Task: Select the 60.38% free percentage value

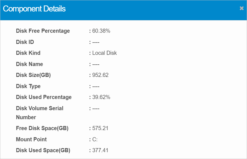Action: click(101, 31)
